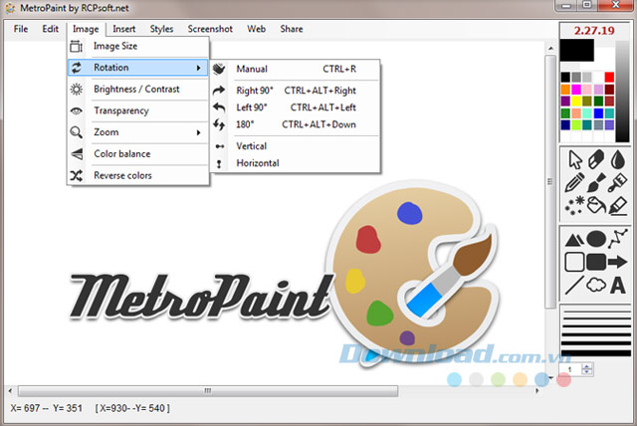This screenshot has width=637, height=426.
Task: Choose the outlined rounded rectangle tool
Action: point(574,262)
